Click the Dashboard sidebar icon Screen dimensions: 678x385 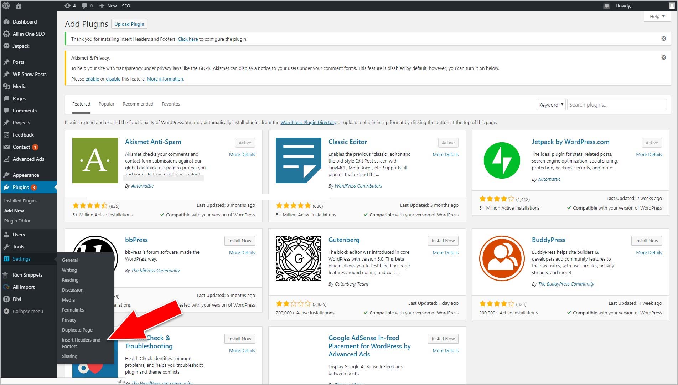coord(6,22)
